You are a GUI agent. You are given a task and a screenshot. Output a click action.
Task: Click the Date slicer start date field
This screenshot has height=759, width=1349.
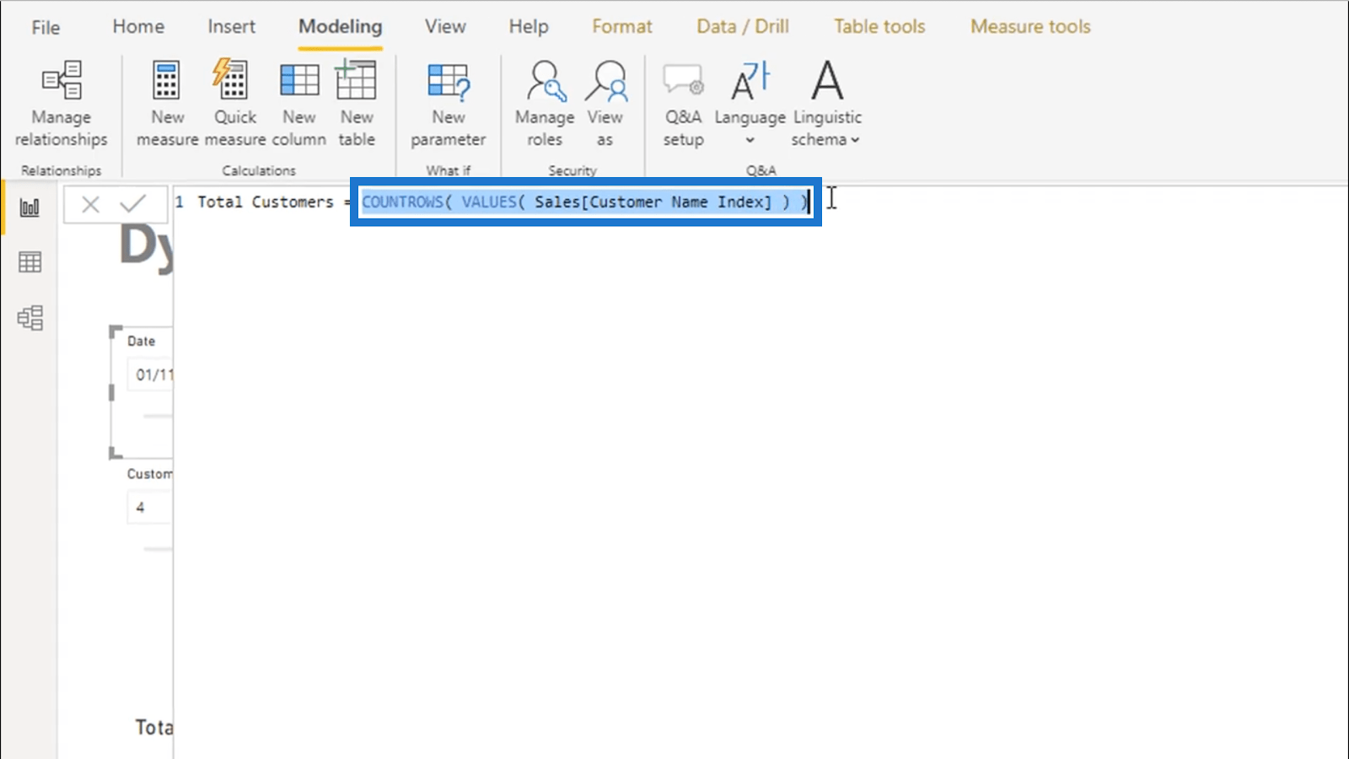(150, 374)
